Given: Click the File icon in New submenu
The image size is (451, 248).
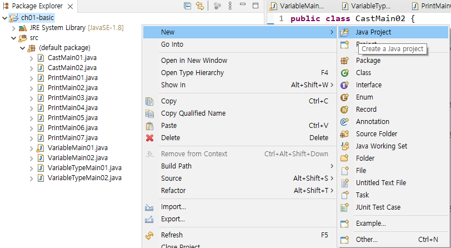Looking at the screenshot, I should [344, 171].
